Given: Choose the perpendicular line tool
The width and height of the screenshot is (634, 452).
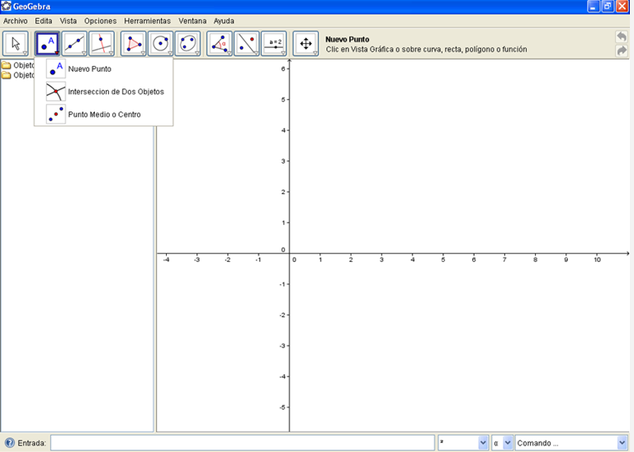Looking at the screenshot, I should 102,44.
